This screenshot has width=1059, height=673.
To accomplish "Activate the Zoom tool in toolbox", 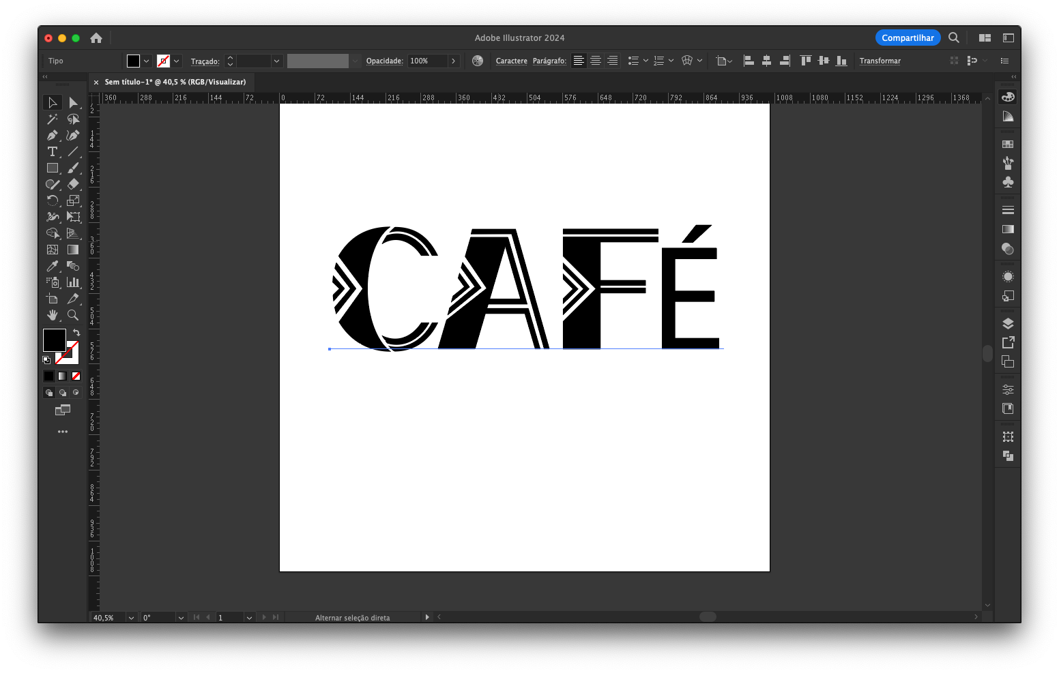I will [73, 315].
